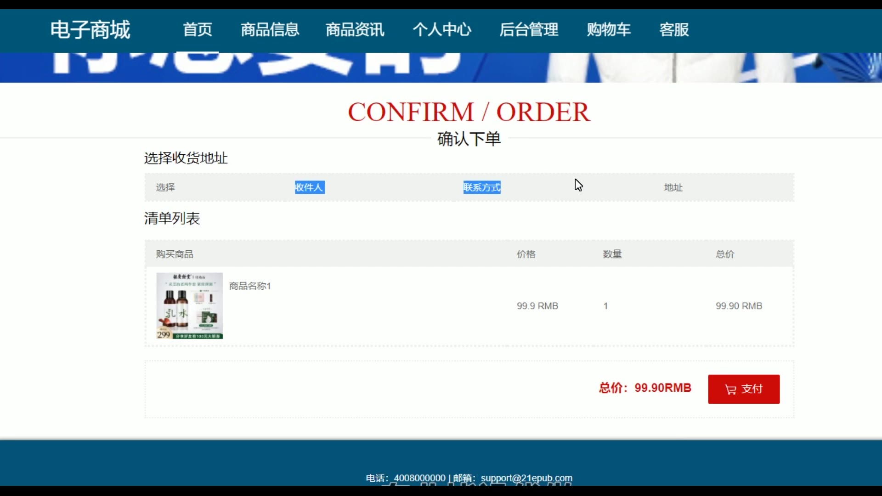The image size is (882, 496).
Task: Navigate to 后台管理 admin page
Action: [x=529, y=30]
